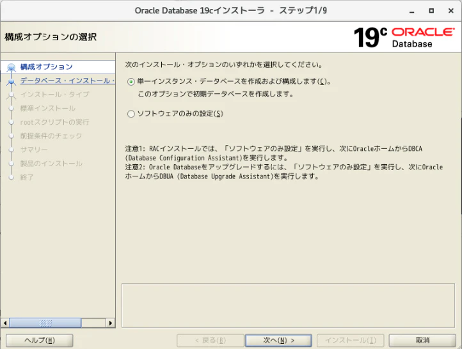The width and height of the screenshot is (462, 349).
Task: Click the 次へ(N) > button
Action: coord(278,341)
